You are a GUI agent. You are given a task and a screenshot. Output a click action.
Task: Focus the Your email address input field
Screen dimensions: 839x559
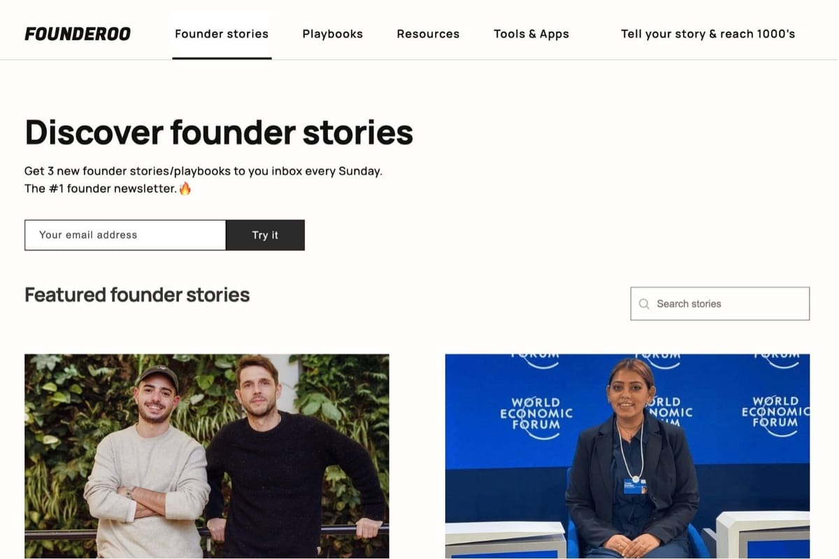124,235
